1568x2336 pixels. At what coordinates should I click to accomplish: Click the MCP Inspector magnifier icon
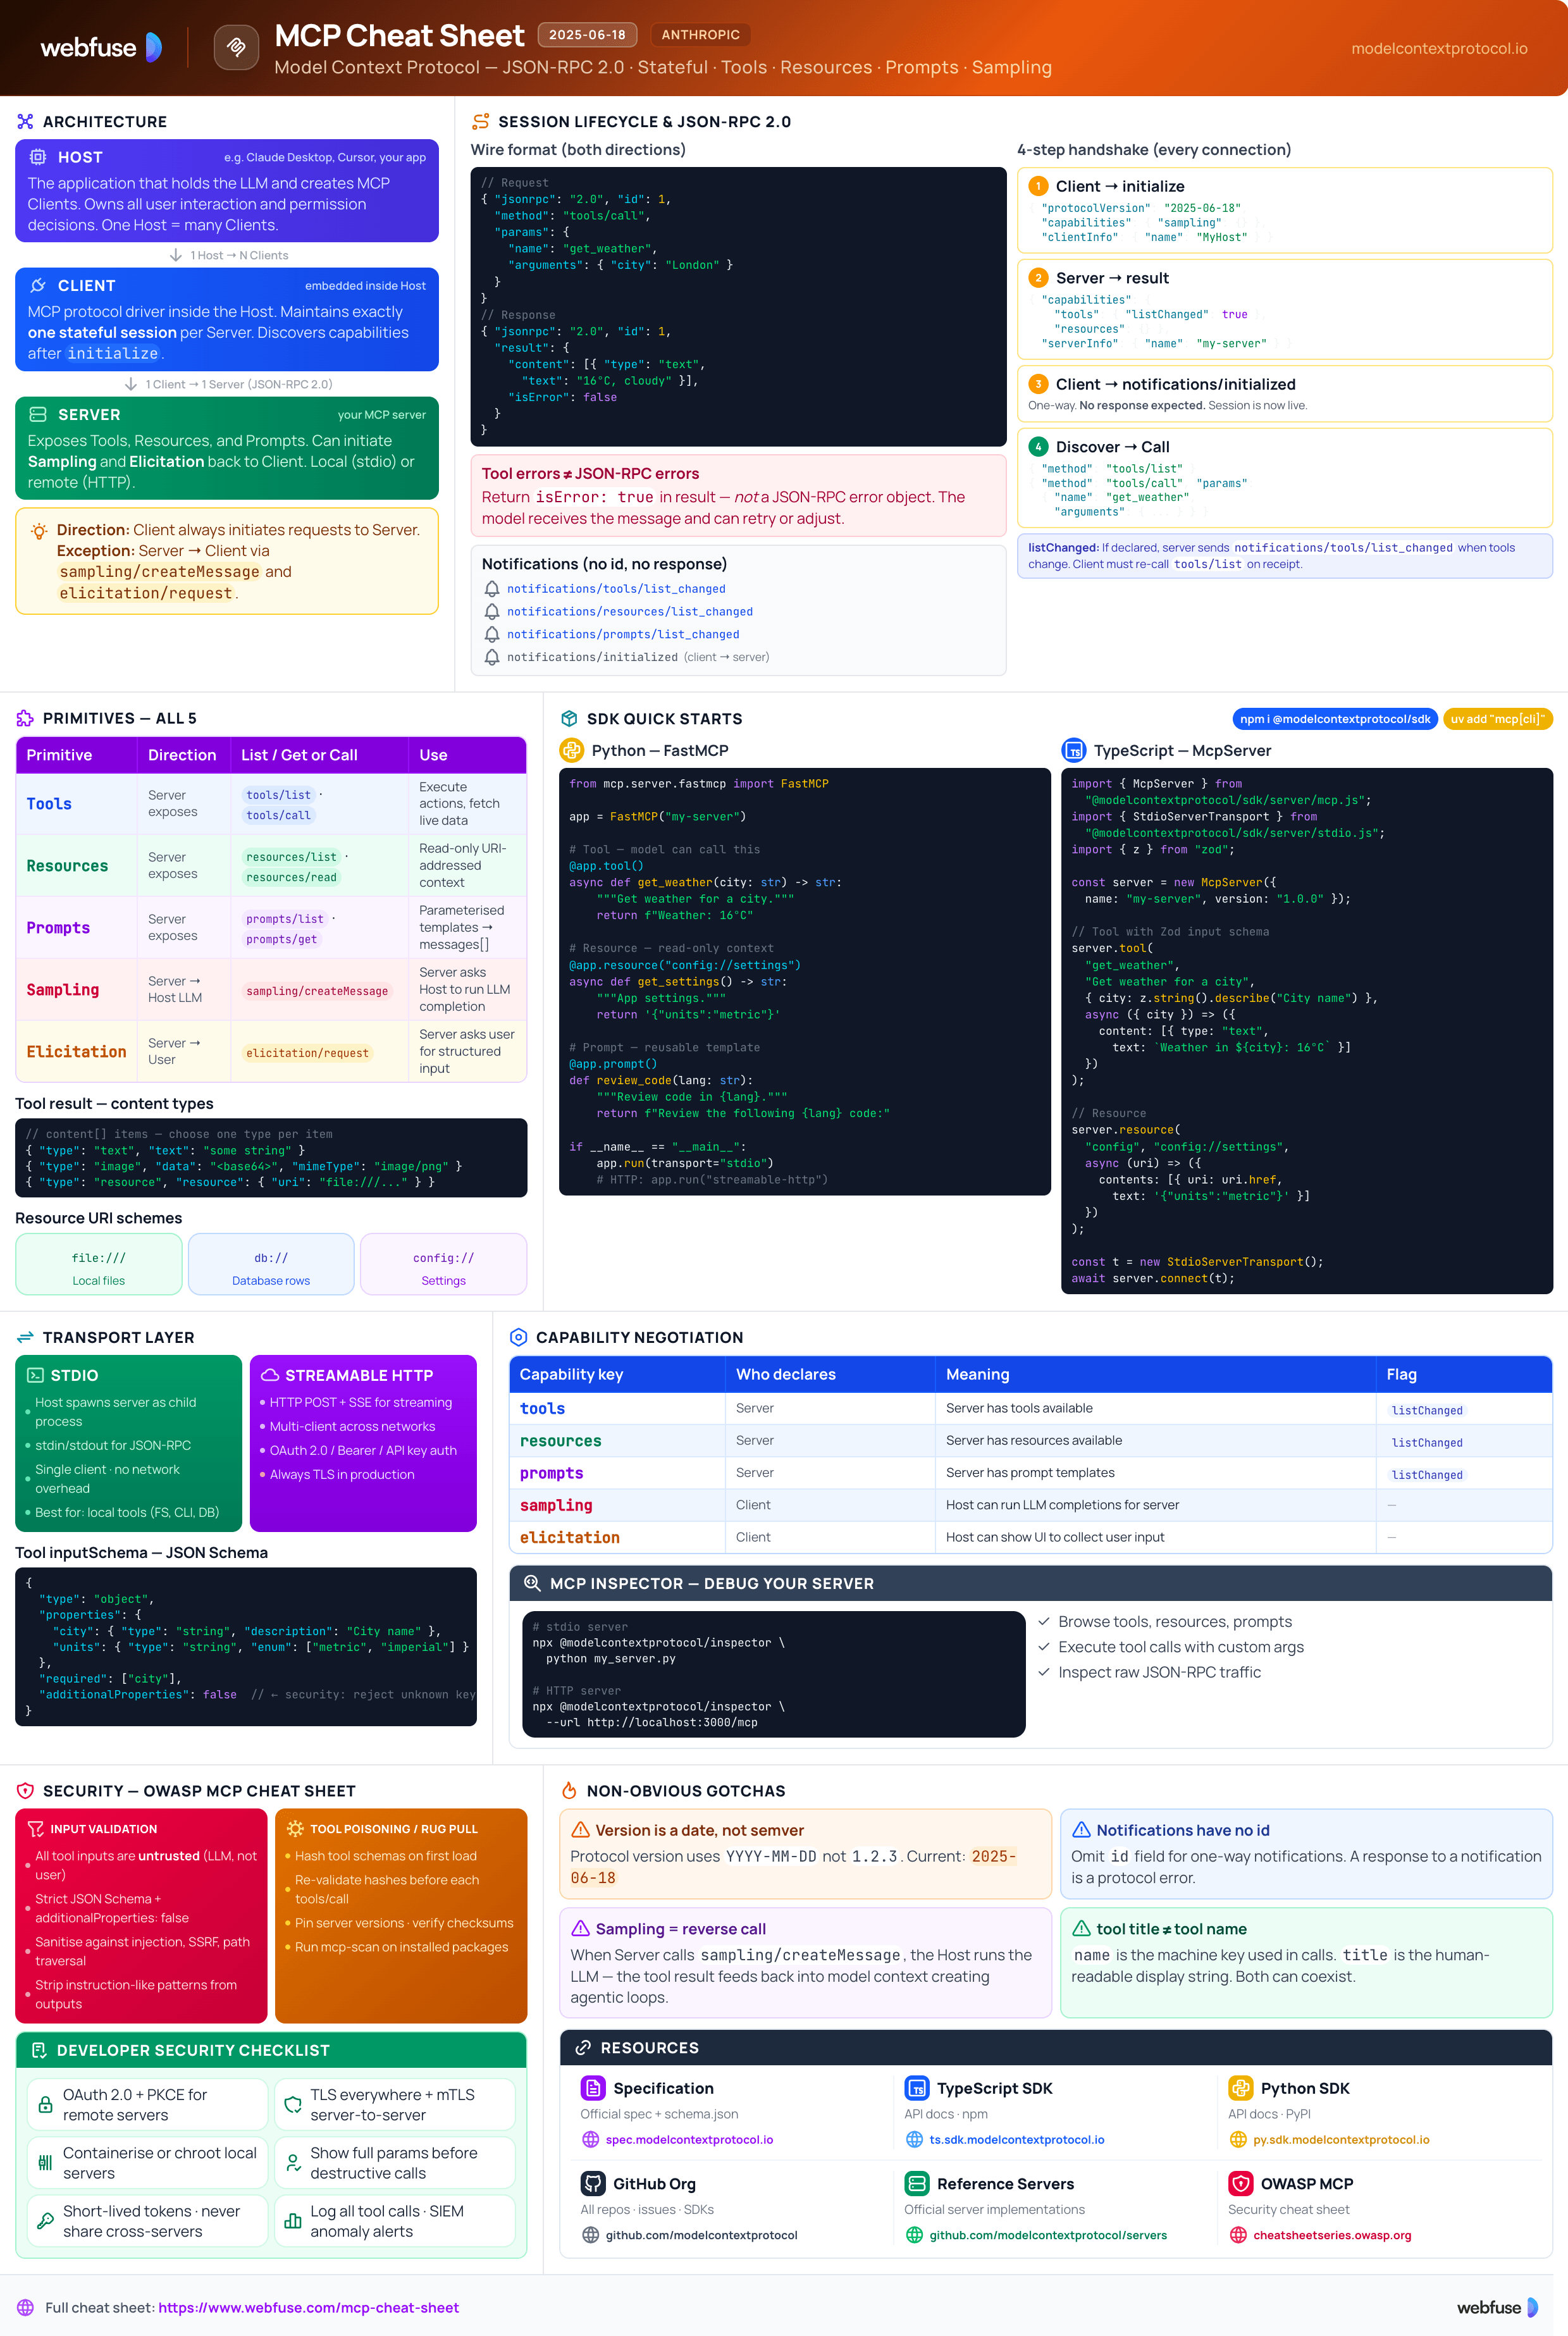click(532, 1583)
